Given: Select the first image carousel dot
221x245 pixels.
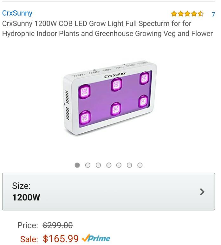Looking at the screenshot, I should (x=77, y=165).
